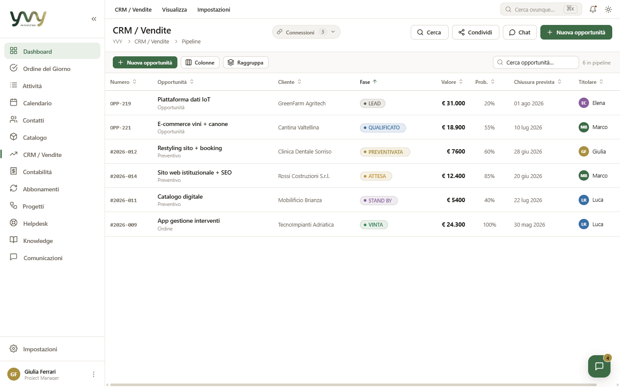The width and height of the screenshot is (620, 387).
Task: Click the PREVENTIVATA phase badge
Action: (x=385, y=152)
